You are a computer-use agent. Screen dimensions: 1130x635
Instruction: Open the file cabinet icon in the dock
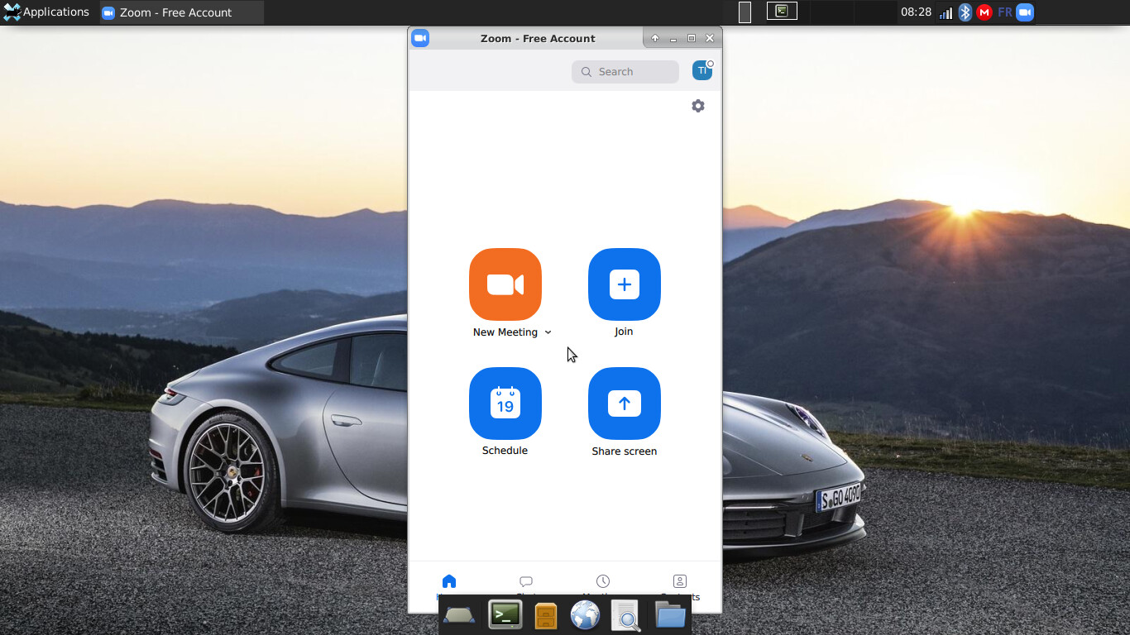tap(546, 616)
